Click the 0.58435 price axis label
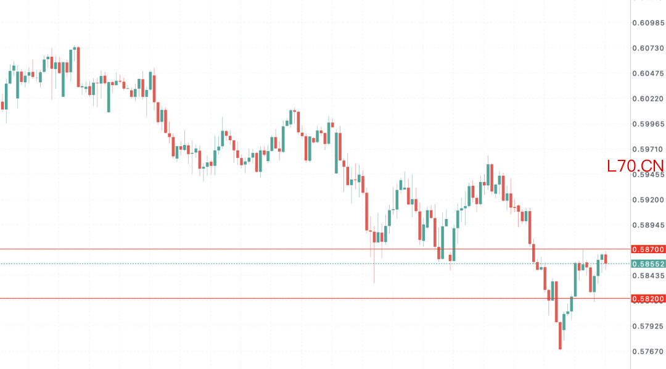This screenshot has width=666, height=369. coord(648,275)
